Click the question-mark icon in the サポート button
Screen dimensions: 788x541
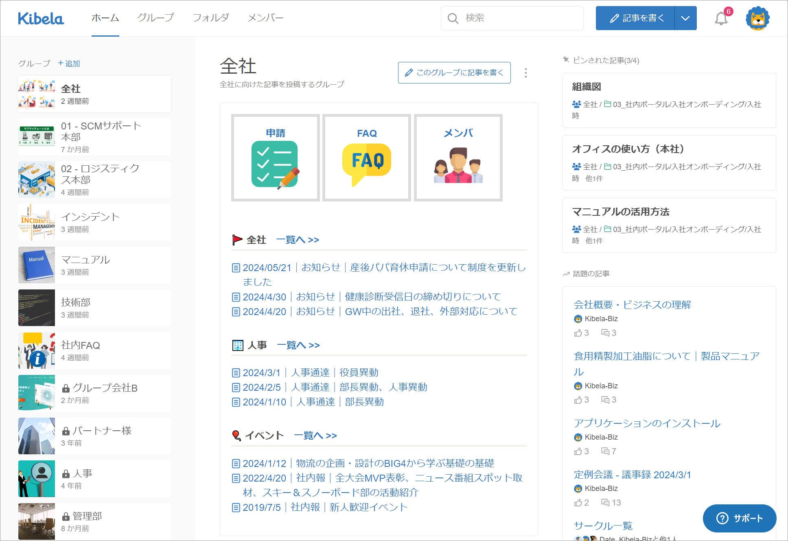coord(722,518)
